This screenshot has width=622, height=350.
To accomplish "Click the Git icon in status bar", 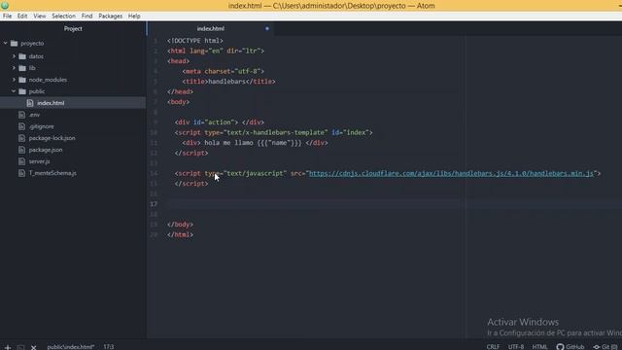I will pos(597,347).
